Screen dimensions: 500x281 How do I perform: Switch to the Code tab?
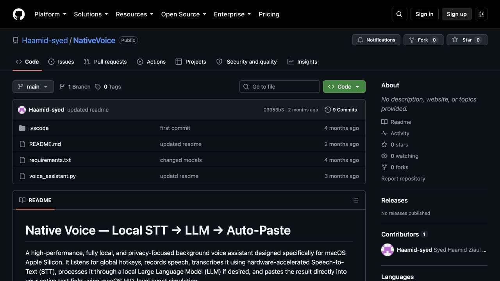[x=27, y=62]
